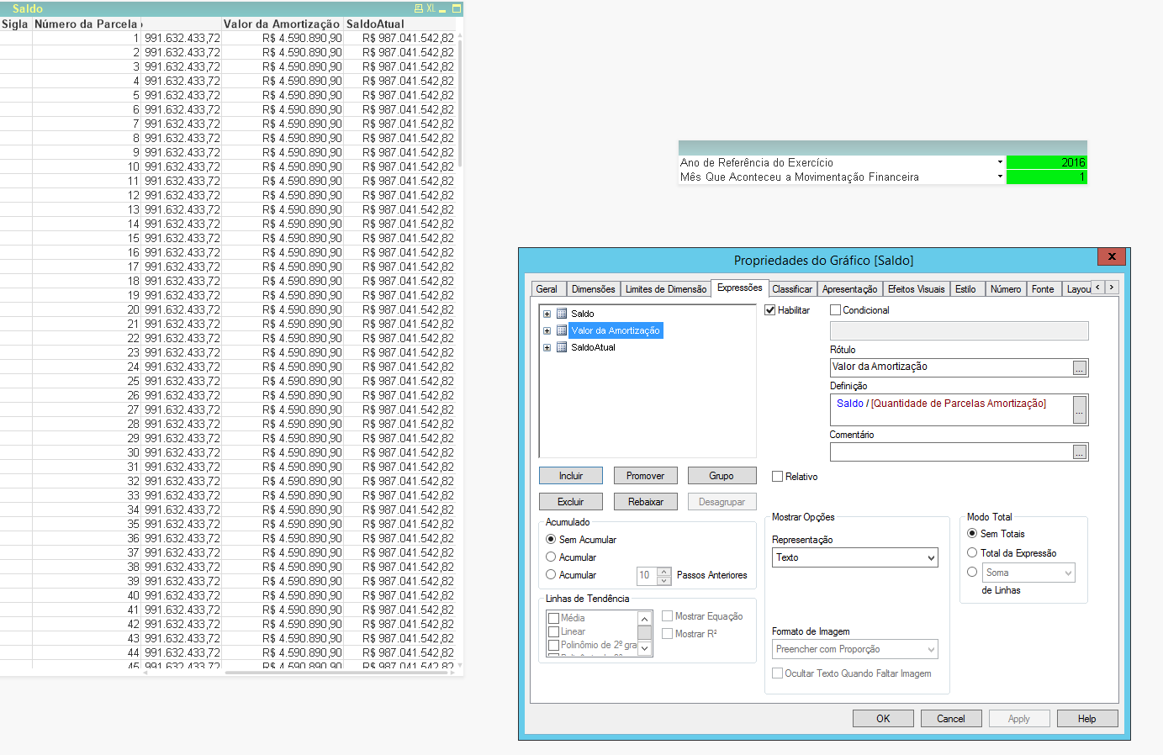Click the table icon beside Saldo expression
The width and height of the screenshot is (1163, 755).
[562, 314]
